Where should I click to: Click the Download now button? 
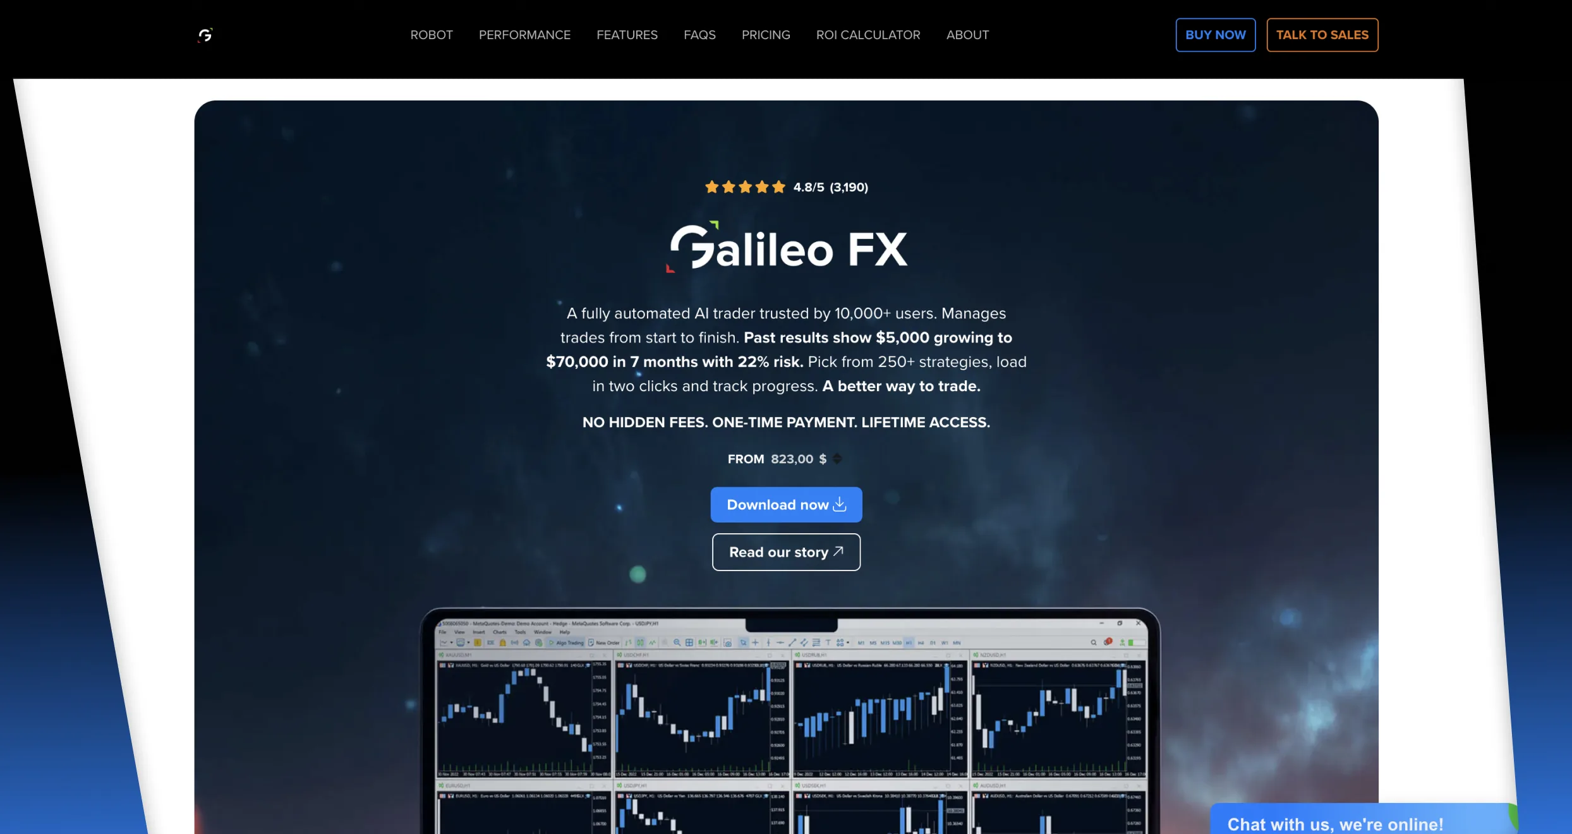click(786, 504)
